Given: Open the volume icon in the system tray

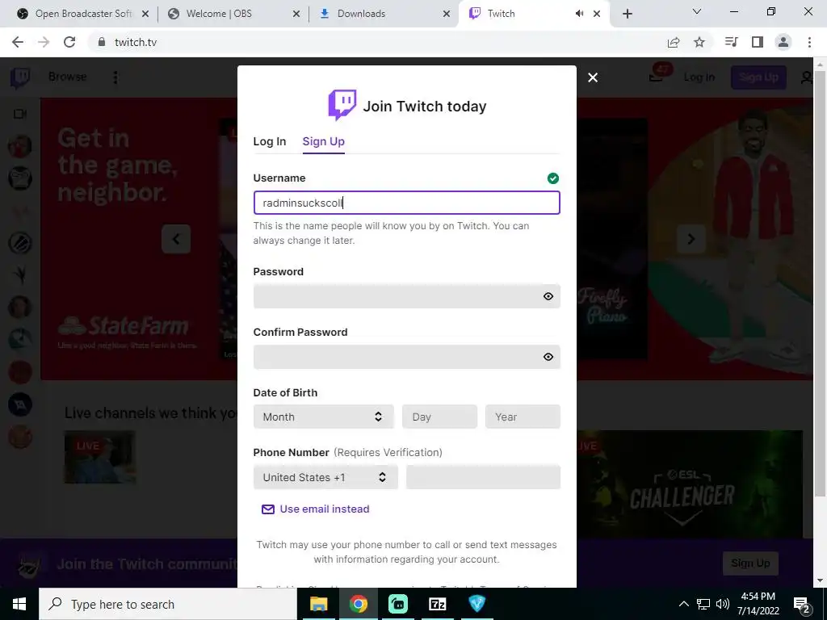Looking at the screenshot, I should 723,604.
